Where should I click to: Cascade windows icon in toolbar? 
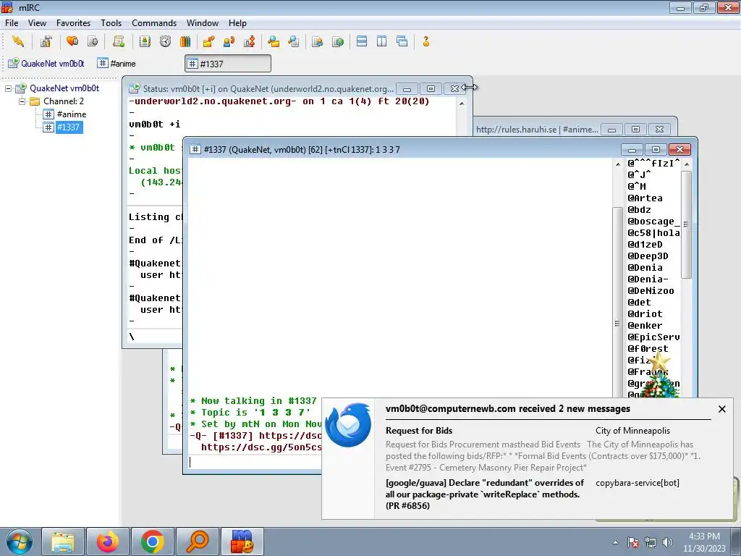point(402,41)
